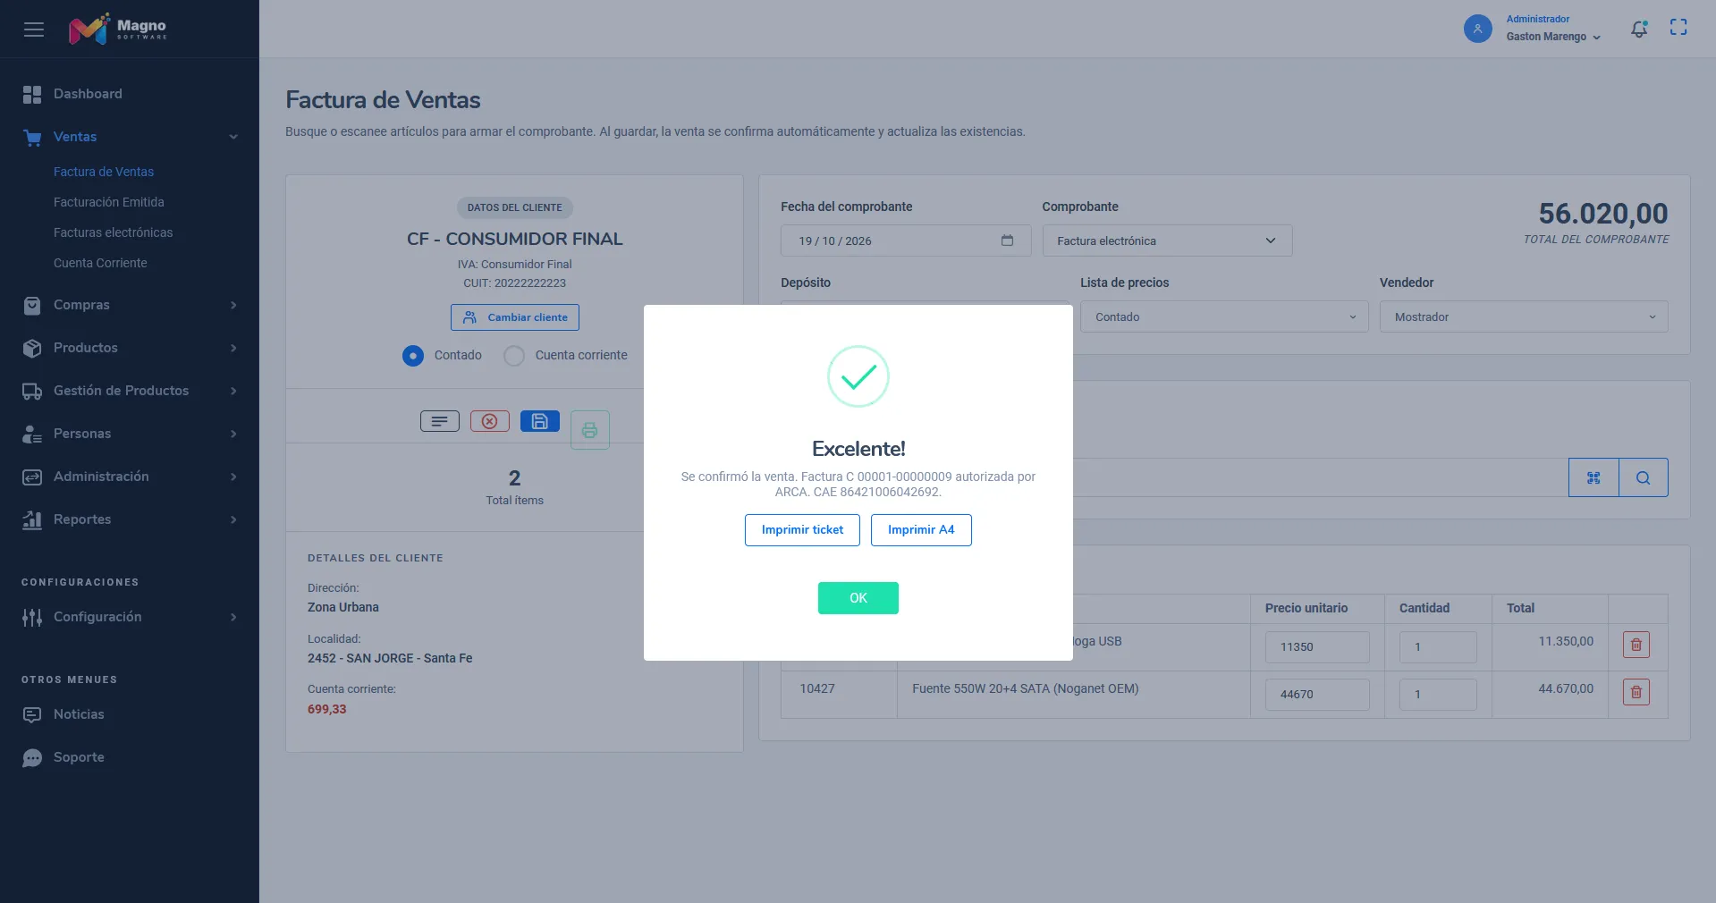This screenshot has height=903, width=1716.
Task: Go to Dashboard menu item
Action: pyautogui.click(x=88, y=94)
